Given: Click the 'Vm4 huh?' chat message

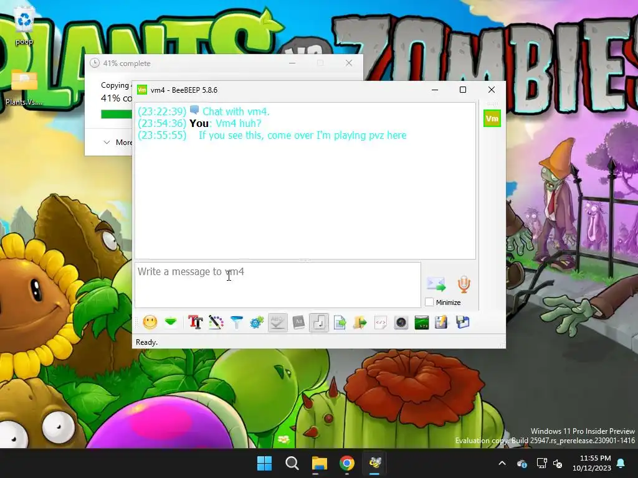Looking at the screenshot, I should pyautogui.click(x=239, y=124).
